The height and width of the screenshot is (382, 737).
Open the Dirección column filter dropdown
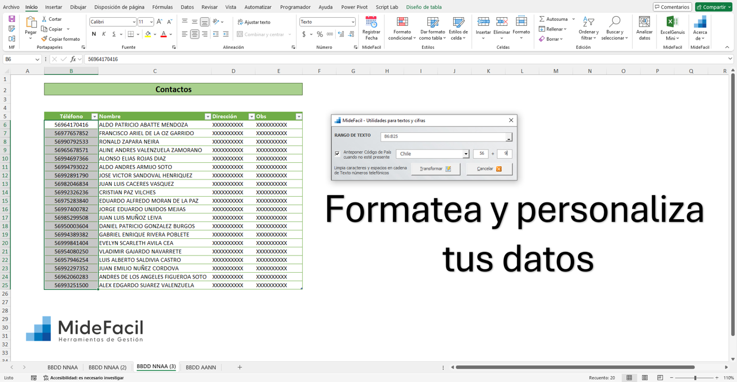(x=251, y=116)
